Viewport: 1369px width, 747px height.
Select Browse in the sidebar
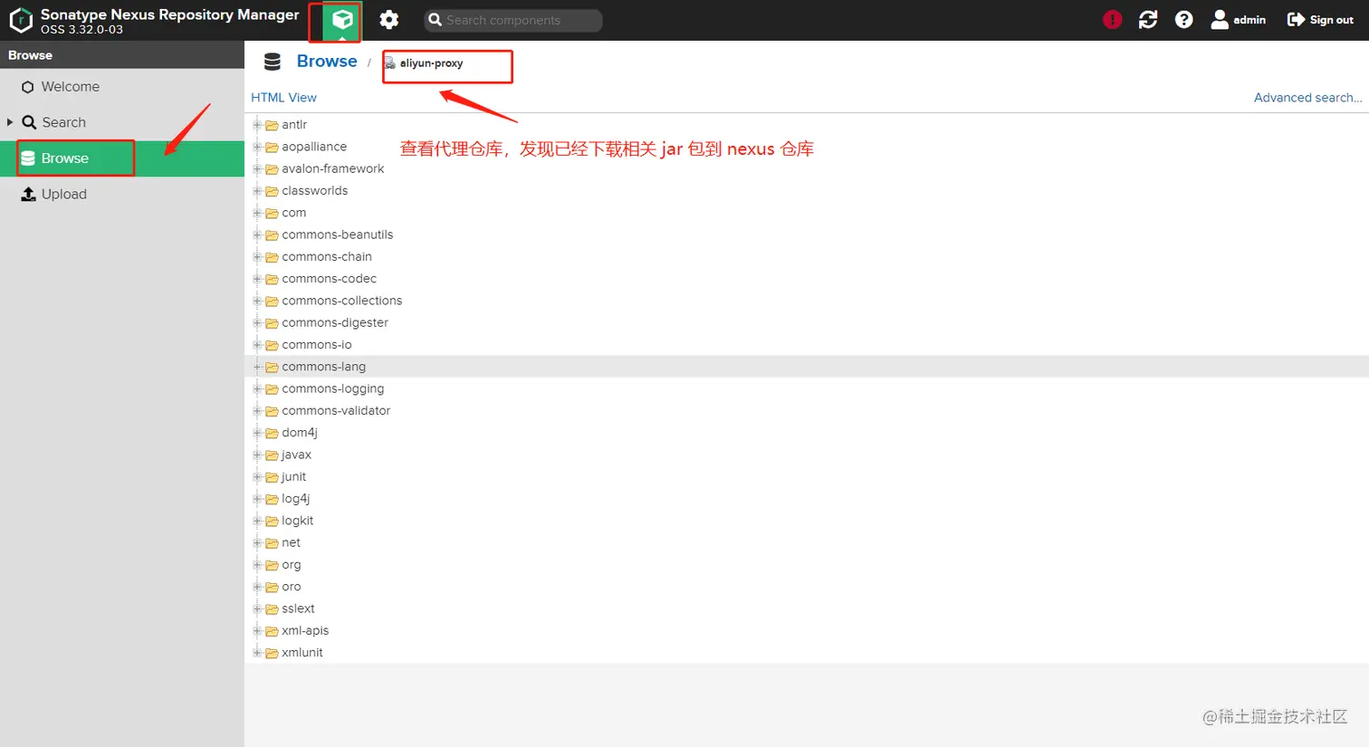(122, 158)
